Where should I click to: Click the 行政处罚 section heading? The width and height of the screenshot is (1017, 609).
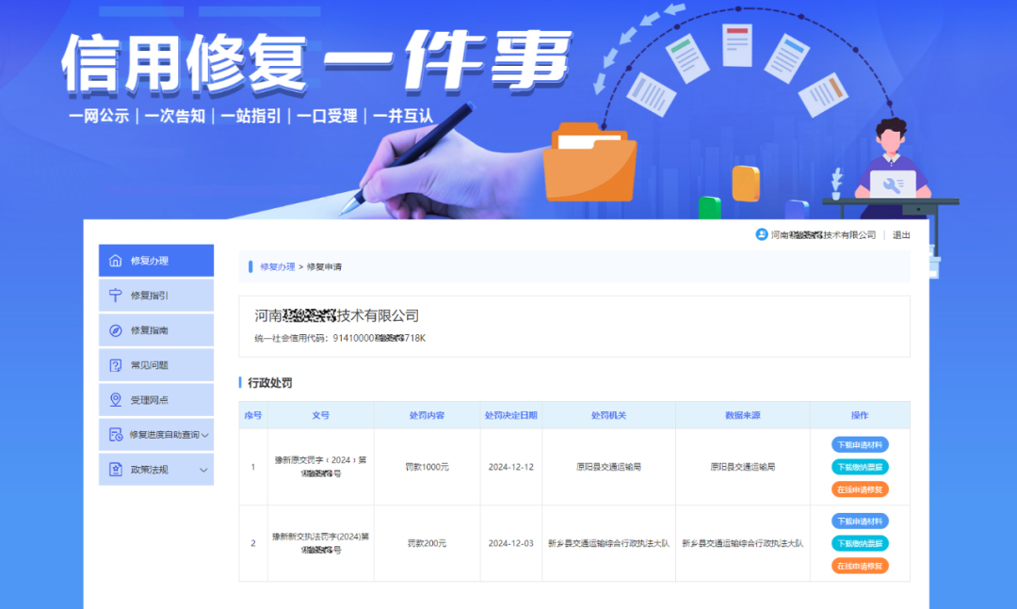tap(270, 383)
